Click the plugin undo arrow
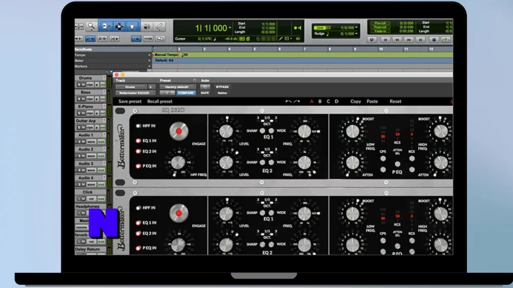513x288 pixels. coord(288,101)
